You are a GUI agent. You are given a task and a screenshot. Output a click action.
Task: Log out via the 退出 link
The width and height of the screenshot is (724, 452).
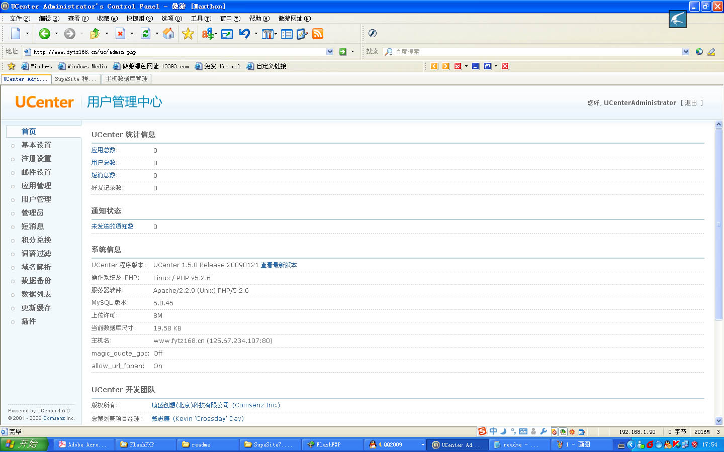[691, 103]
